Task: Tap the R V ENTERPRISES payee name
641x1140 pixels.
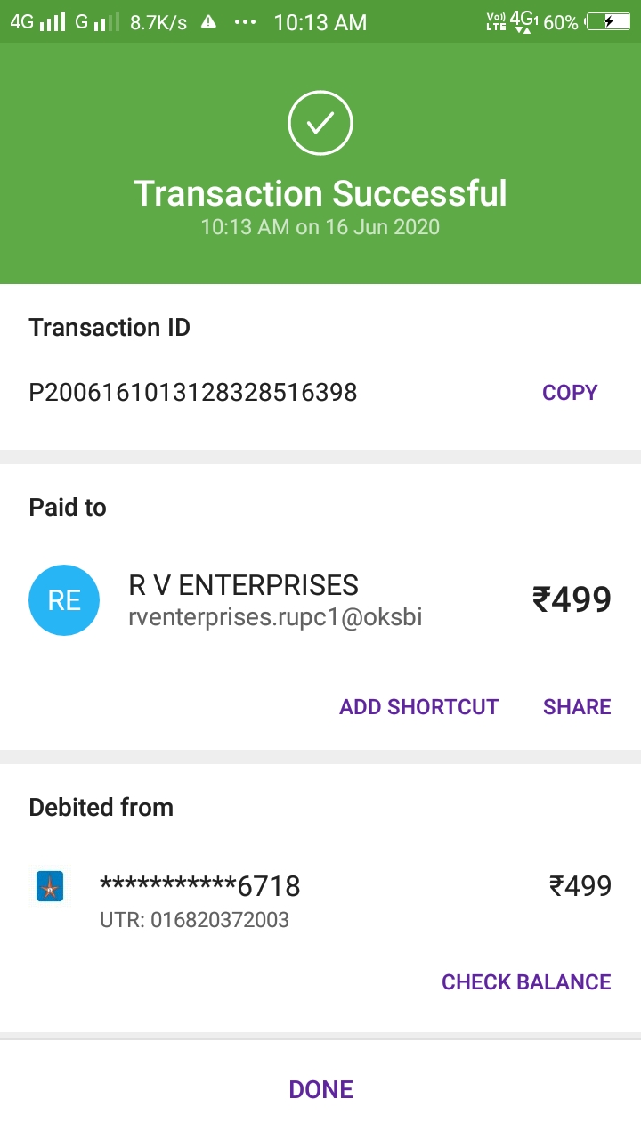Action: pyautogui.click(x=244, y=585)
